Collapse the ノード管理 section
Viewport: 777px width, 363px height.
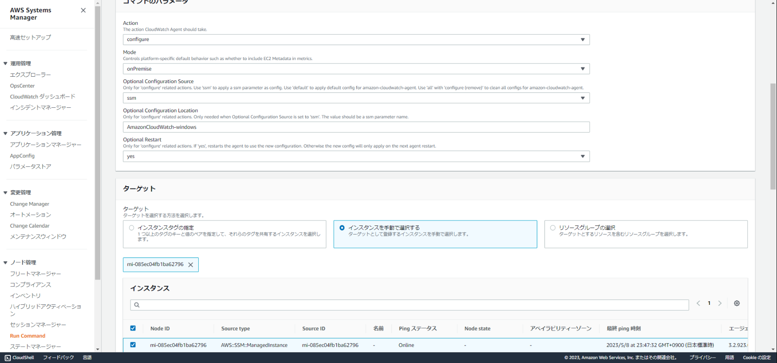pos(5,262)
